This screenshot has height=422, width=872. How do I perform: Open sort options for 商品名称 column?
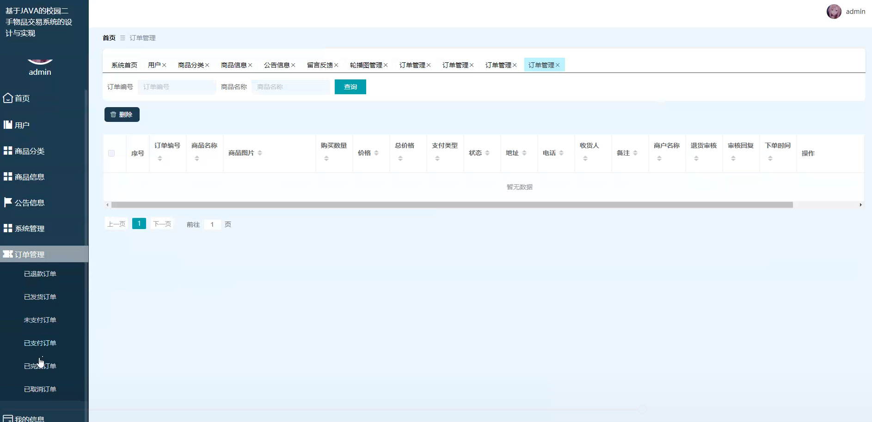pos(197,157)
